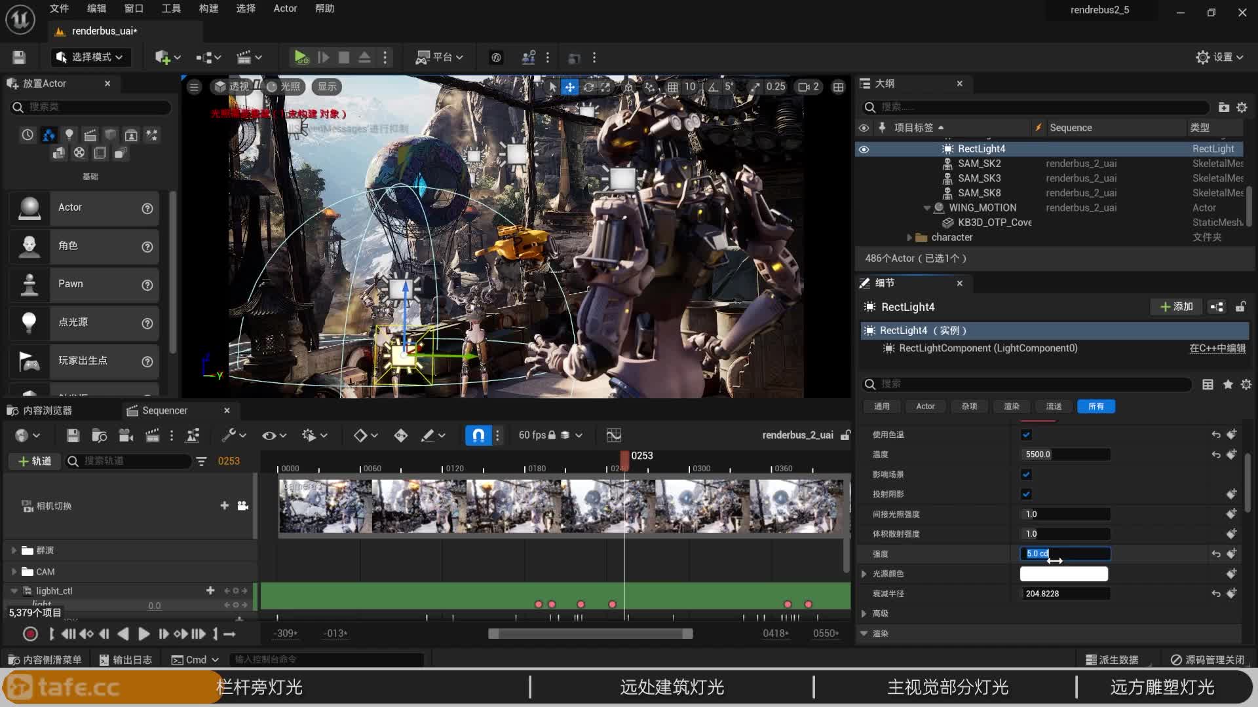The image size is (1258, 707).
Task: Select the Translate gizmo tool in viewport
Action: 570,86
